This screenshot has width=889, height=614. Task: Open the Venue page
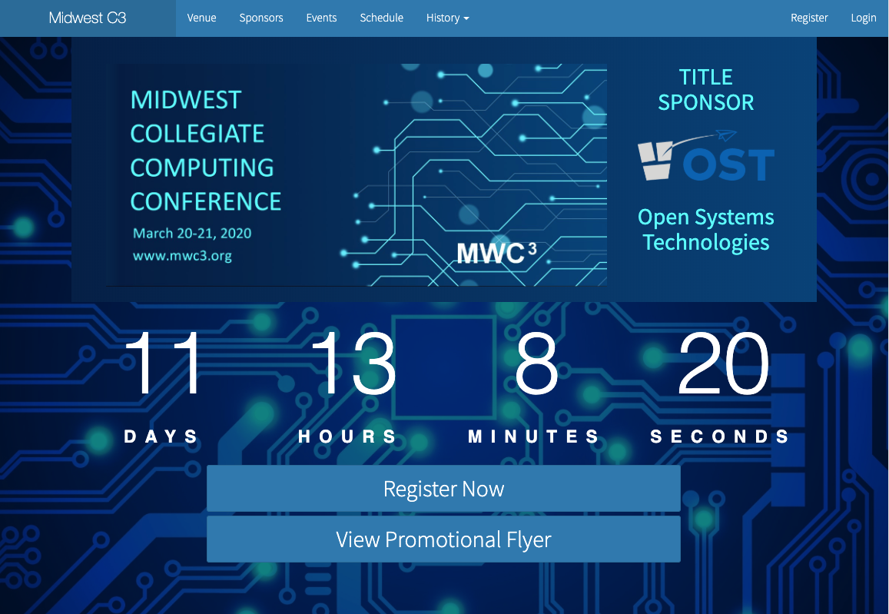pyautogui.click(x=201, y=18)
